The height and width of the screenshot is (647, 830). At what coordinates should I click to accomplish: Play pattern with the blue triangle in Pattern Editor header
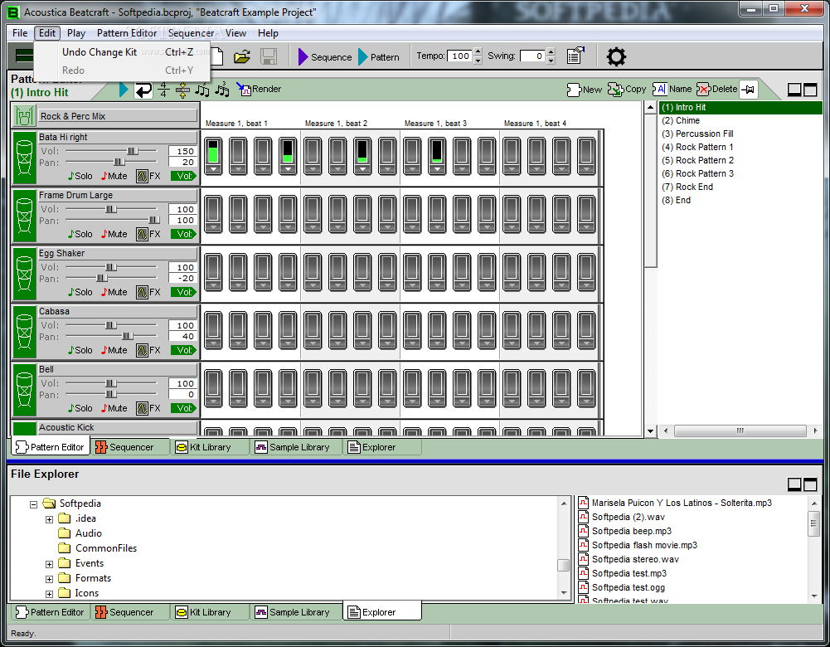click(x=124, y=90)
